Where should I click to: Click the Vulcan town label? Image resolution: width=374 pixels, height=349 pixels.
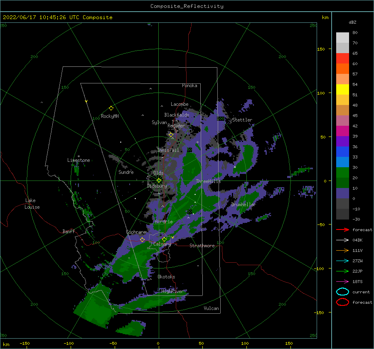point(212,308)
